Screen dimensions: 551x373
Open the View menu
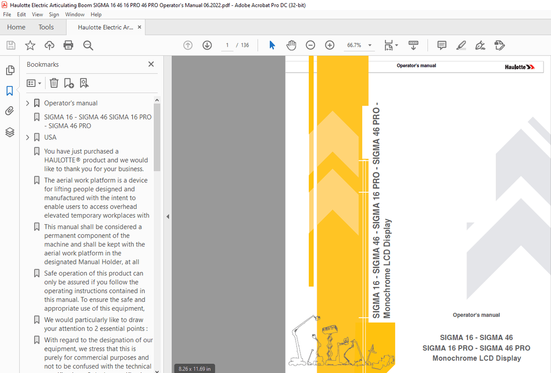coord(37,14)
